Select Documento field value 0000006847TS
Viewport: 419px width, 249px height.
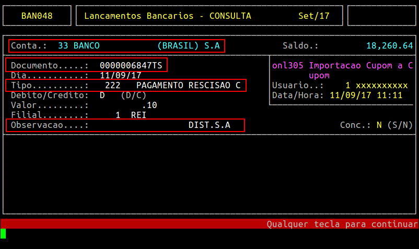(131, 65)
